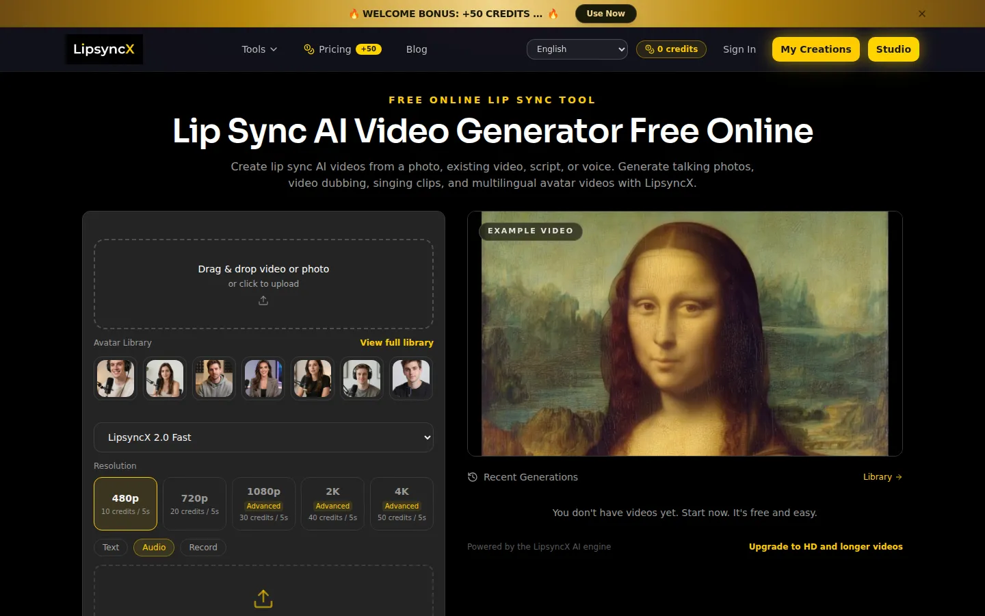Viewport: 985px width, 616px height.
Task: Select the smiling man in white shirt avatar
Action: tap(116, 378)
